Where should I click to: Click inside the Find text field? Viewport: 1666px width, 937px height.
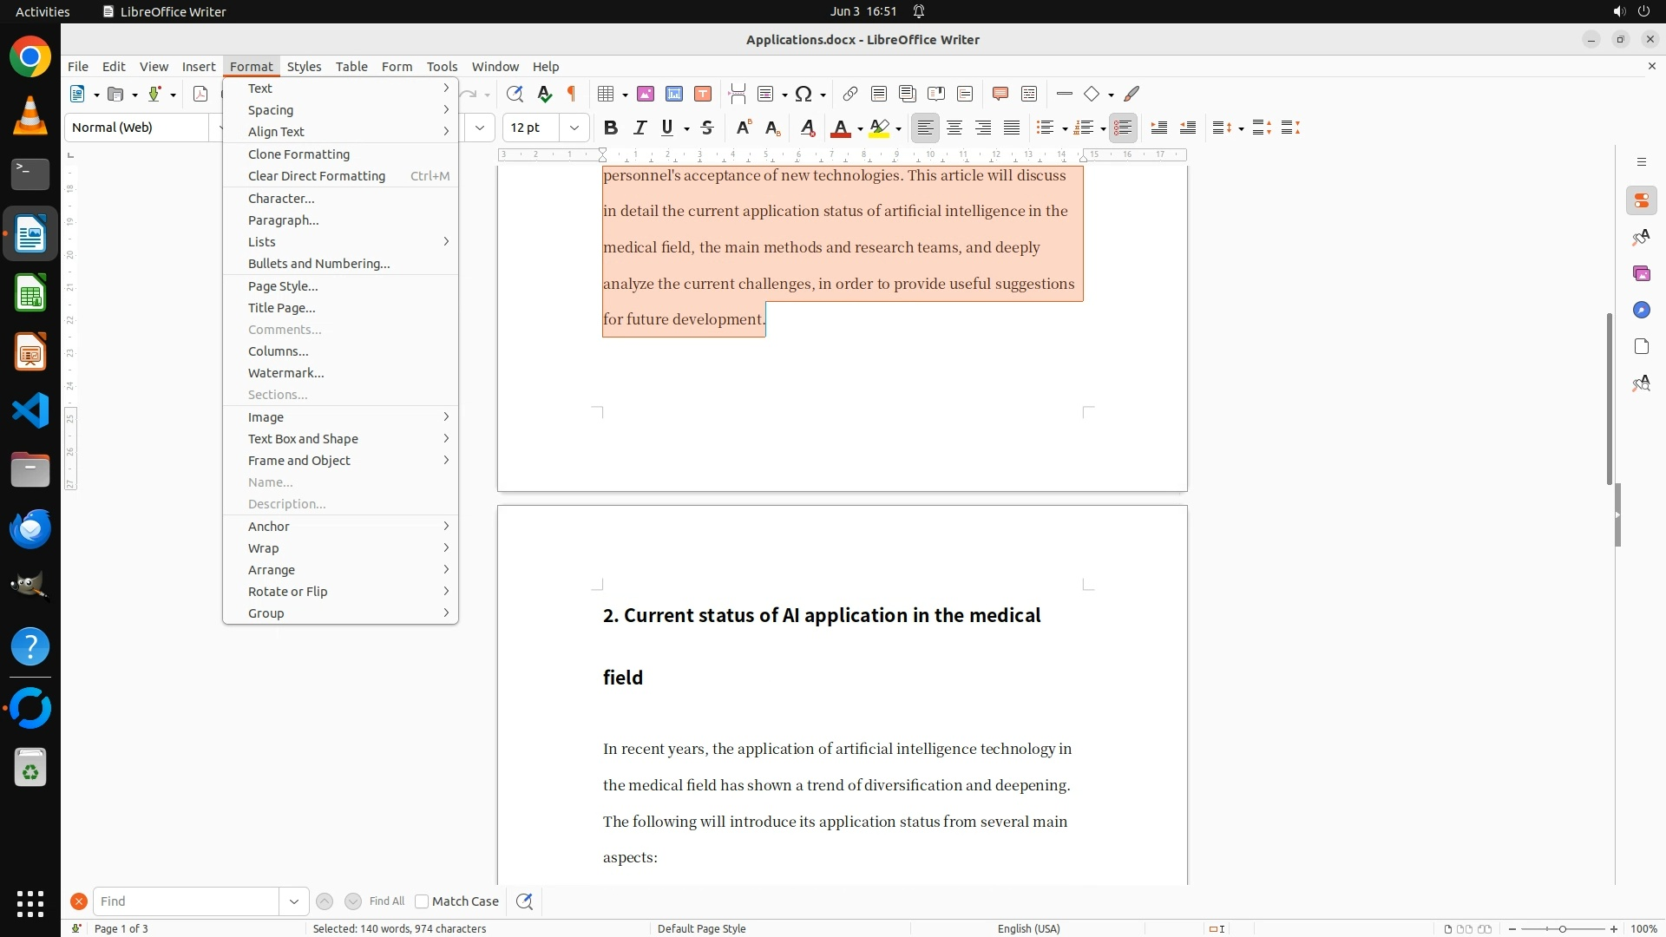click(186, 901)
